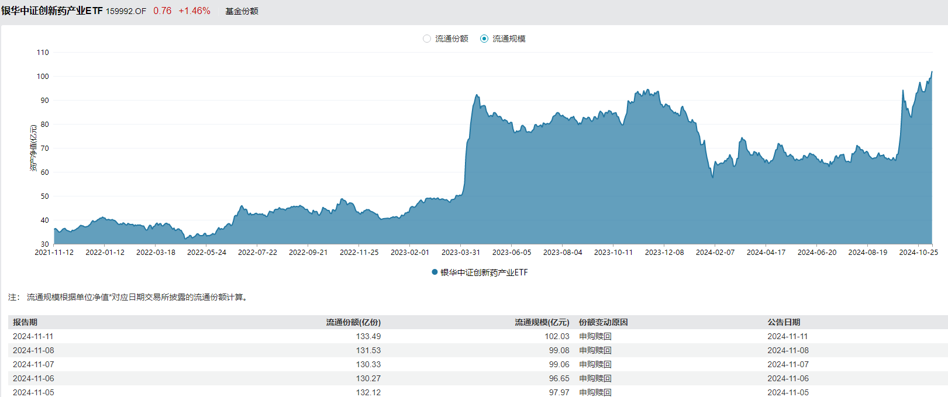Screen dimensions: 948x397
Task: Click 2024-11-08 in the 报告期 column
Action: (33, 350)
